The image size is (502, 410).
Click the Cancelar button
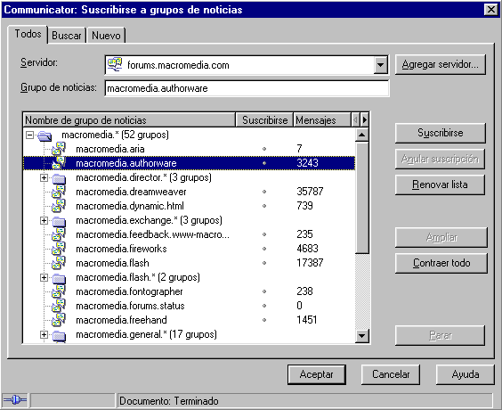click(x=391, y=374)
